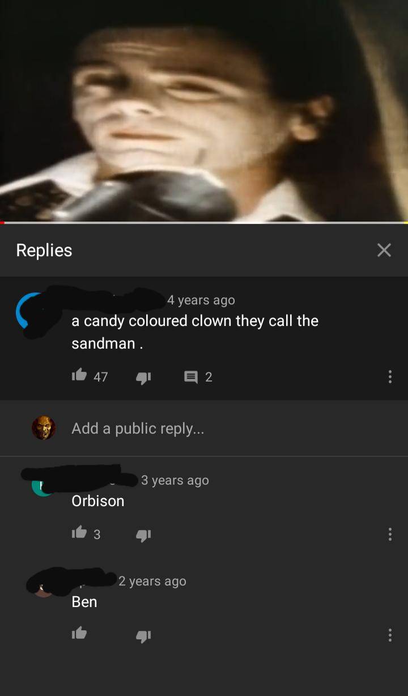The height and width of the screenshot is (696, 408).
Task: Select the 'Orbison' reply text
Action: pyautogui.click(x=98, y=501)
